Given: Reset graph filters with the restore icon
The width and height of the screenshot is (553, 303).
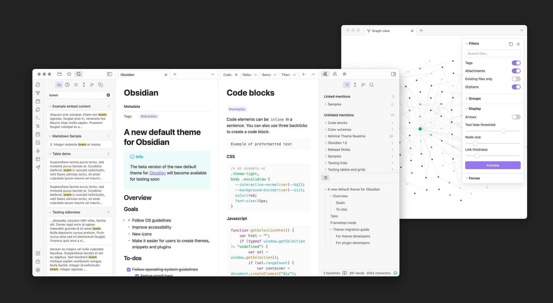Looking at the screenshot, I should click(x=511, y=44).
